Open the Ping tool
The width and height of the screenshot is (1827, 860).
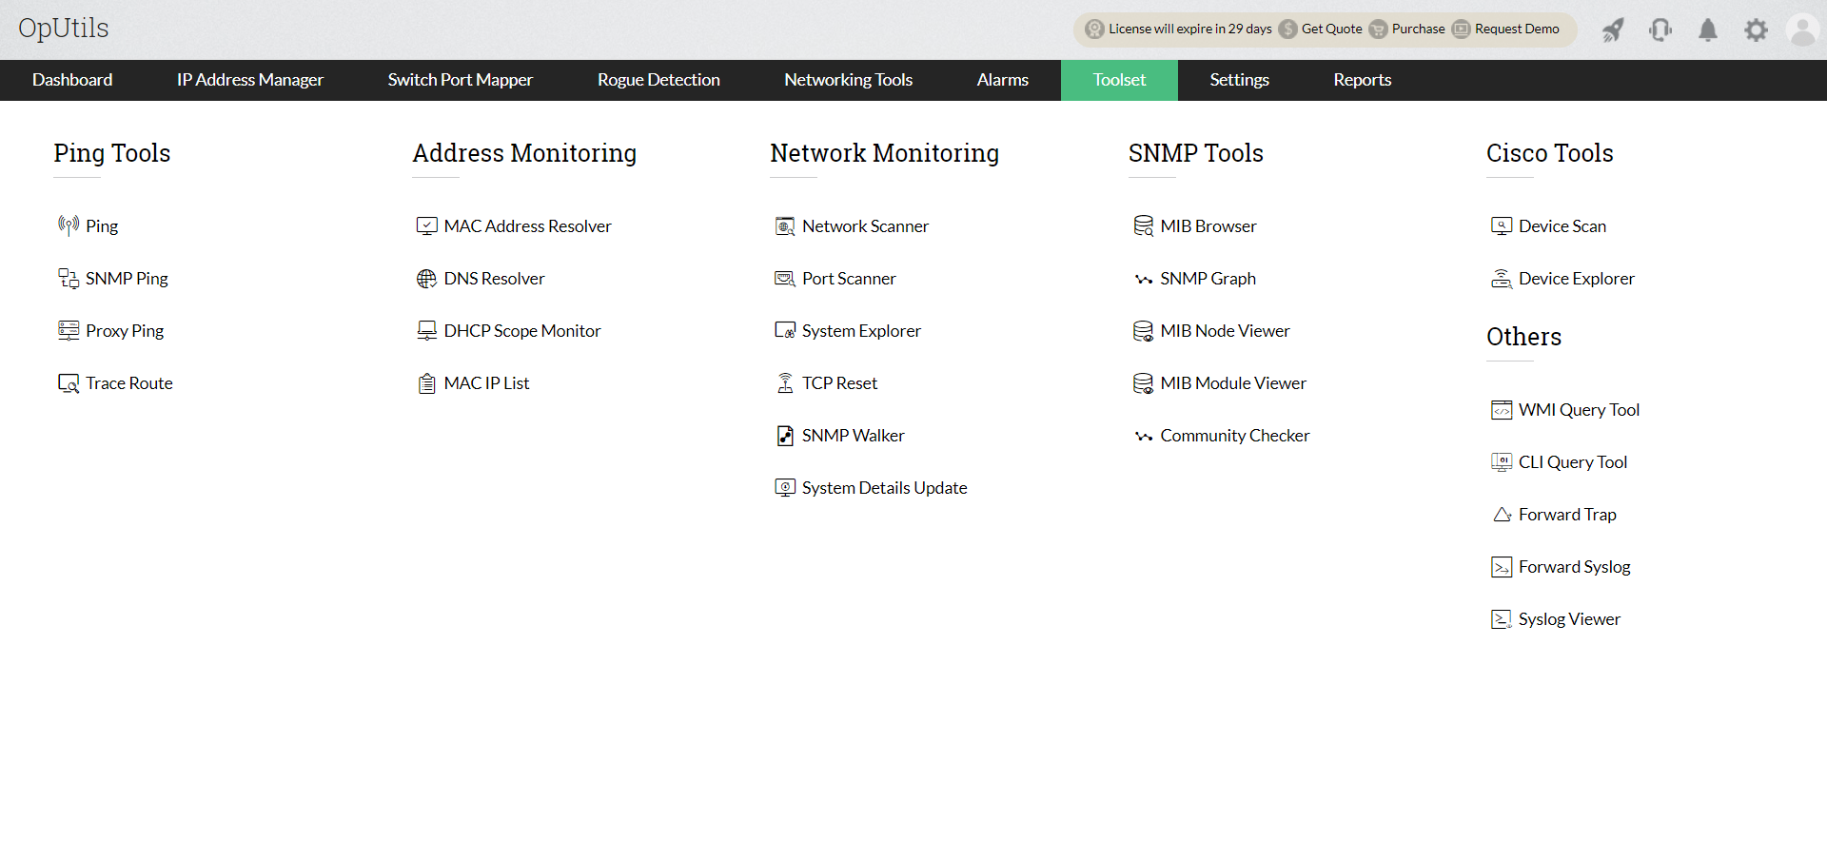(x=102, y=225)
